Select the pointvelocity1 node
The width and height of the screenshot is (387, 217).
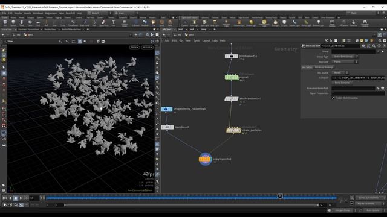tap(232, 56)
